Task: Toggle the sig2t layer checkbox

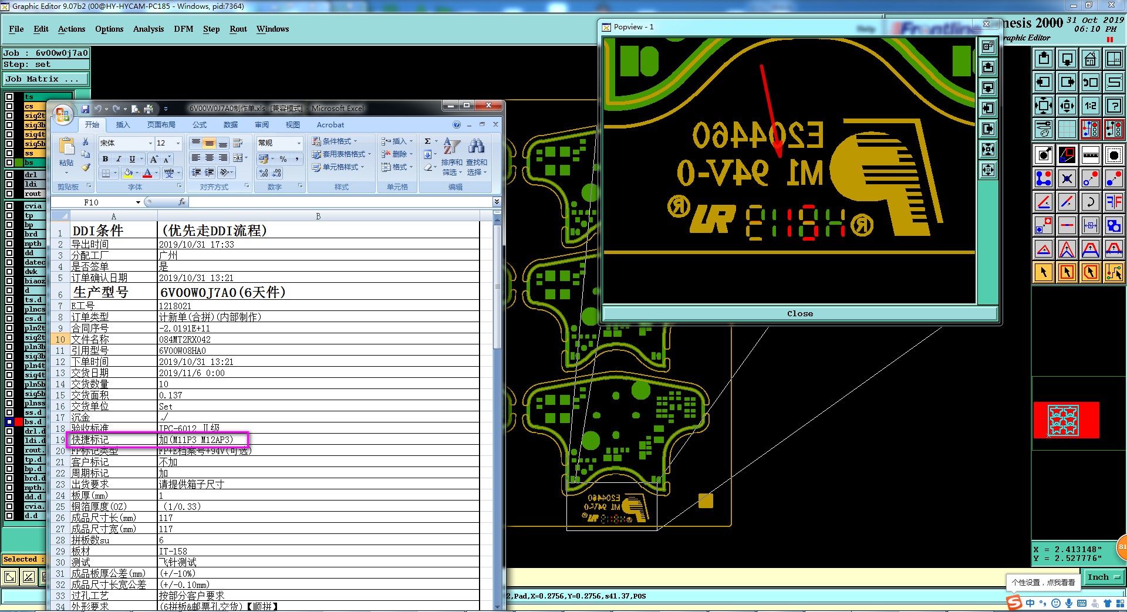Action: (x=9, y=116)
